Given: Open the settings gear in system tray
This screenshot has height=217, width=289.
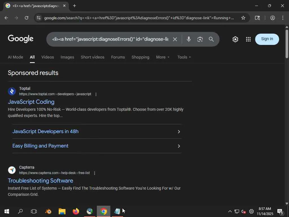Looking at the screenshot, I should 251,211.
